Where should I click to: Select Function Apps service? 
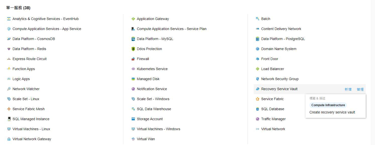pos(24,69)
